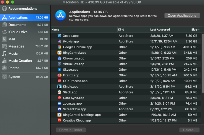Click the Mail stamp icon in sidebar
The width and height of the screenshot is (204, 135).
click(4, 39)
